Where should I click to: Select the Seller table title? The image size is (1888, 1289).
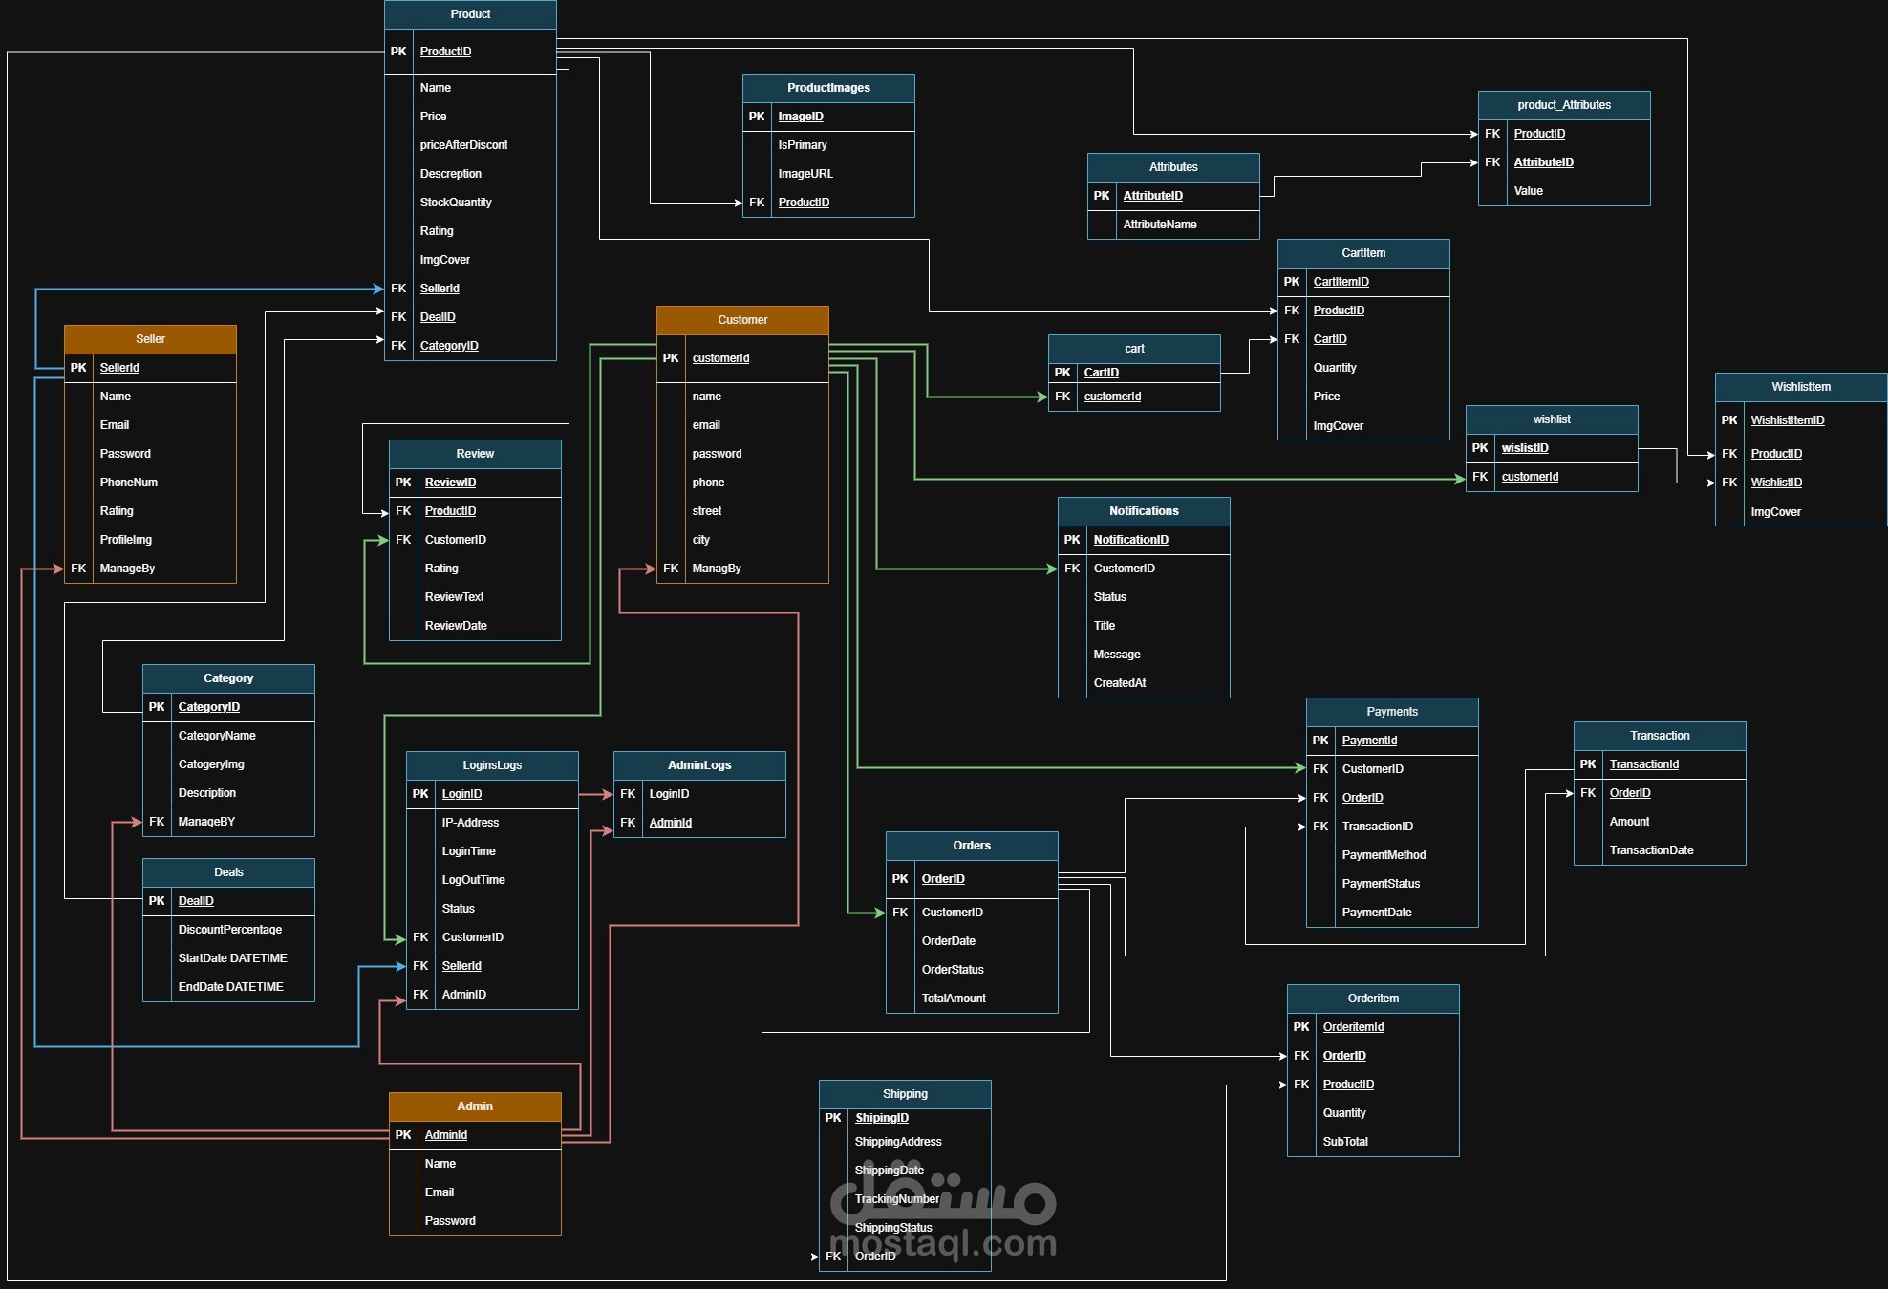coord(150,339)
